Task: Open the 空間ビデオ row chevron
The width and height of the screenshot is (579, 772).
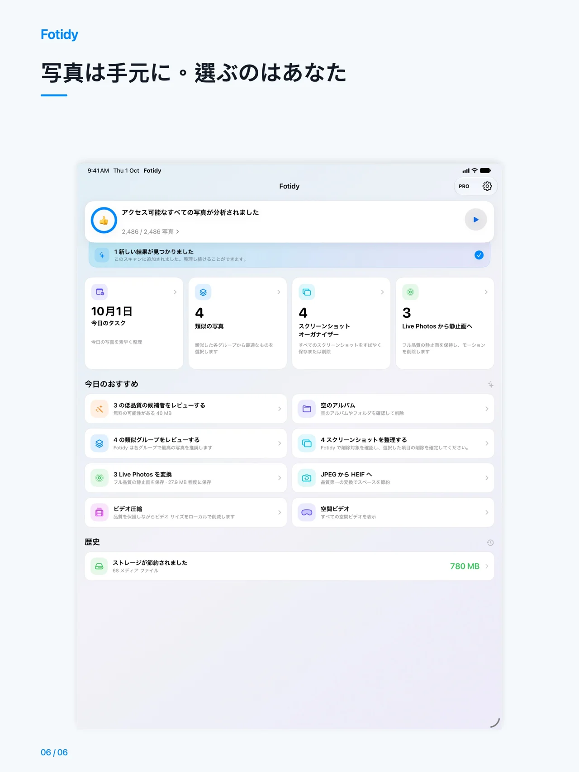Action: pos(487,513)
